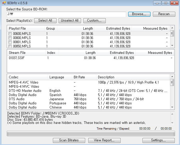This screenshot has width=180, height=145.
Task: Check the 00800.MPLS playlist checkbox
Action: [10, 38]
